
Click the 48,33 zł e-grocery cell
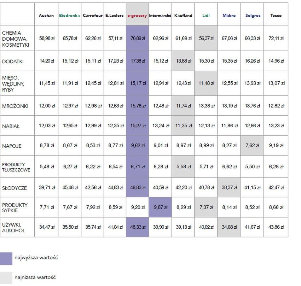138,227
